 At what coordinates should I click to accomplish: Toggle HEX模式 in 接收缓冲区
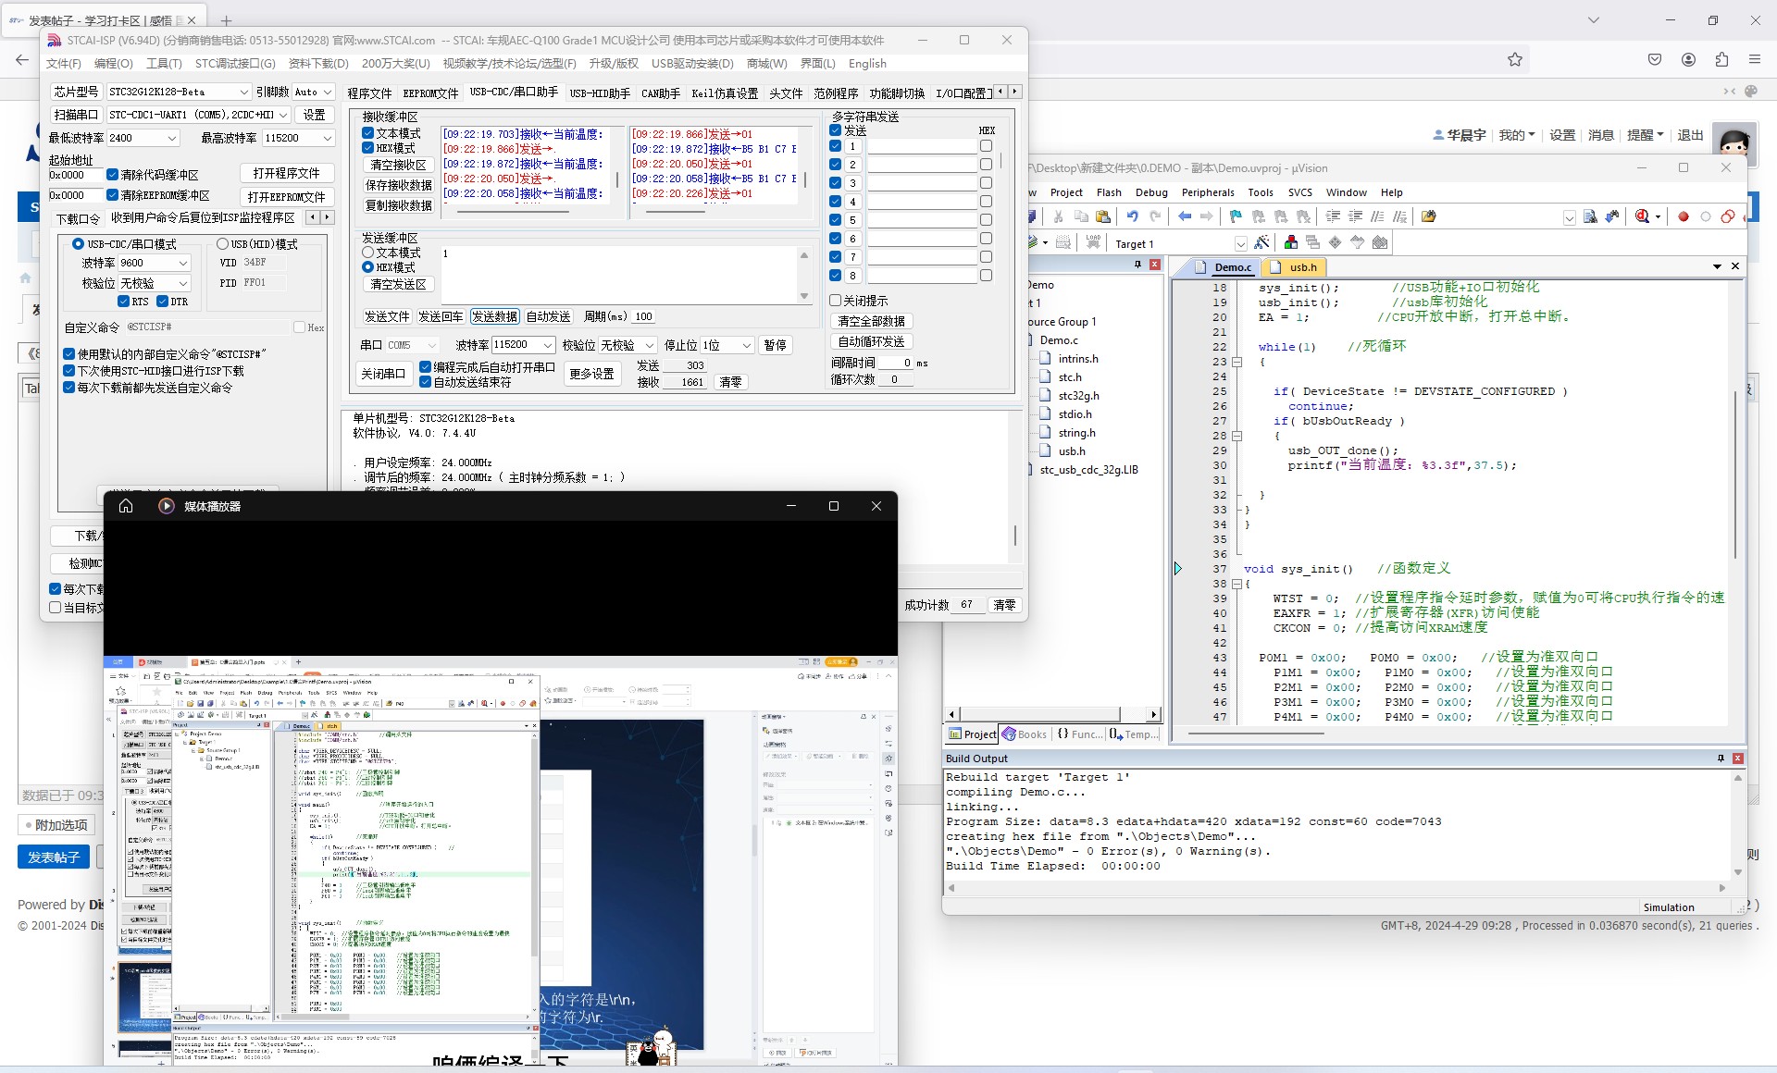(367, 148)
